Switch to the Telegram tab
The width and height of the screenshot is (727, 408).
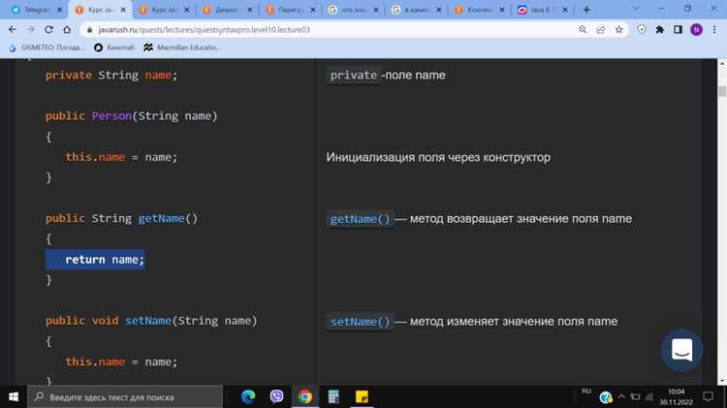[36, 10]
